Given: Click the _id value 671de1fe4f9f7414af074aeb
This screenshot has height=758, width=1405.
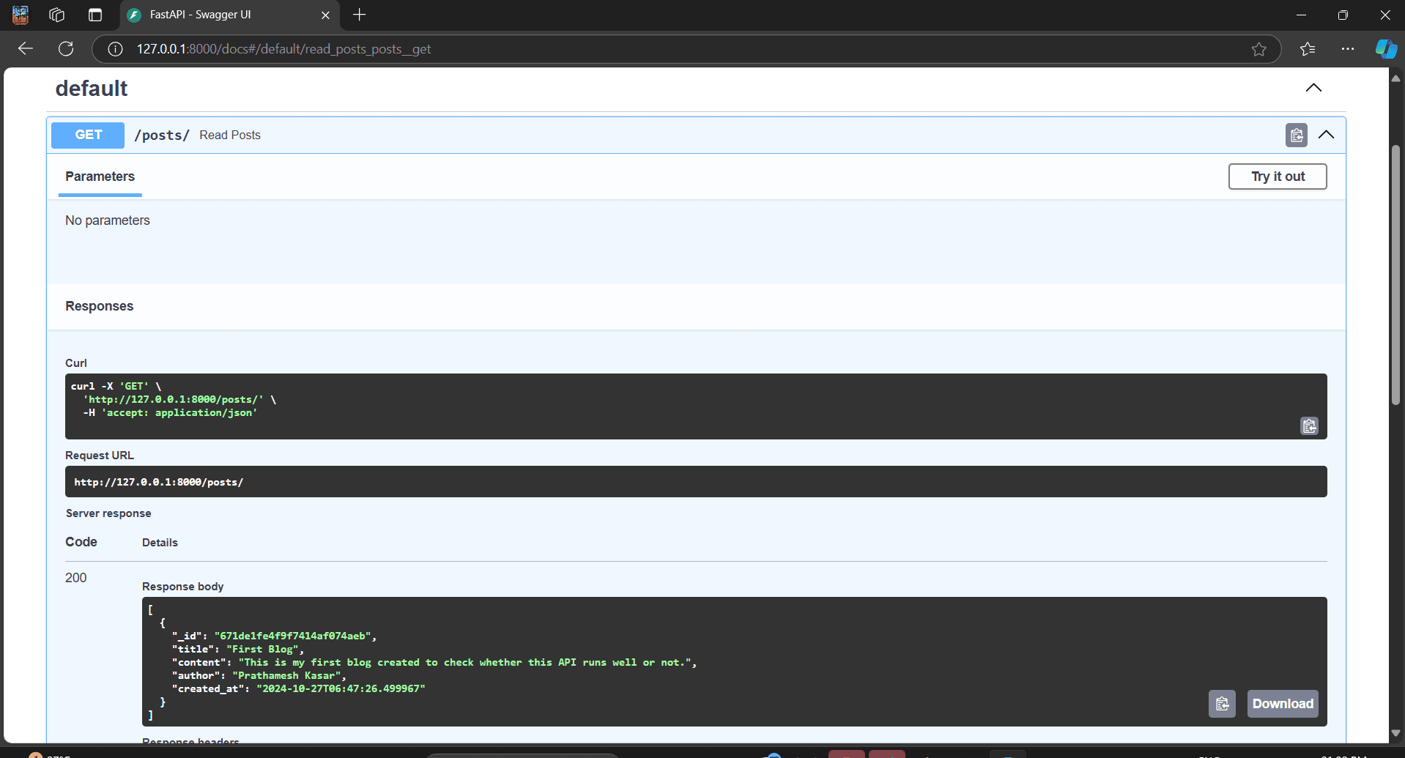Looking at the screenshot, I should pyautogui.click(x=293, y=636).
